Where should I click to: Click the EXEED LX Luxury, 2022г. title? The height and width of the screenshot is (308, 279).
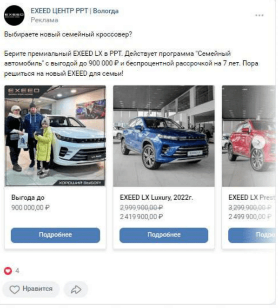(x=157, y=197)
